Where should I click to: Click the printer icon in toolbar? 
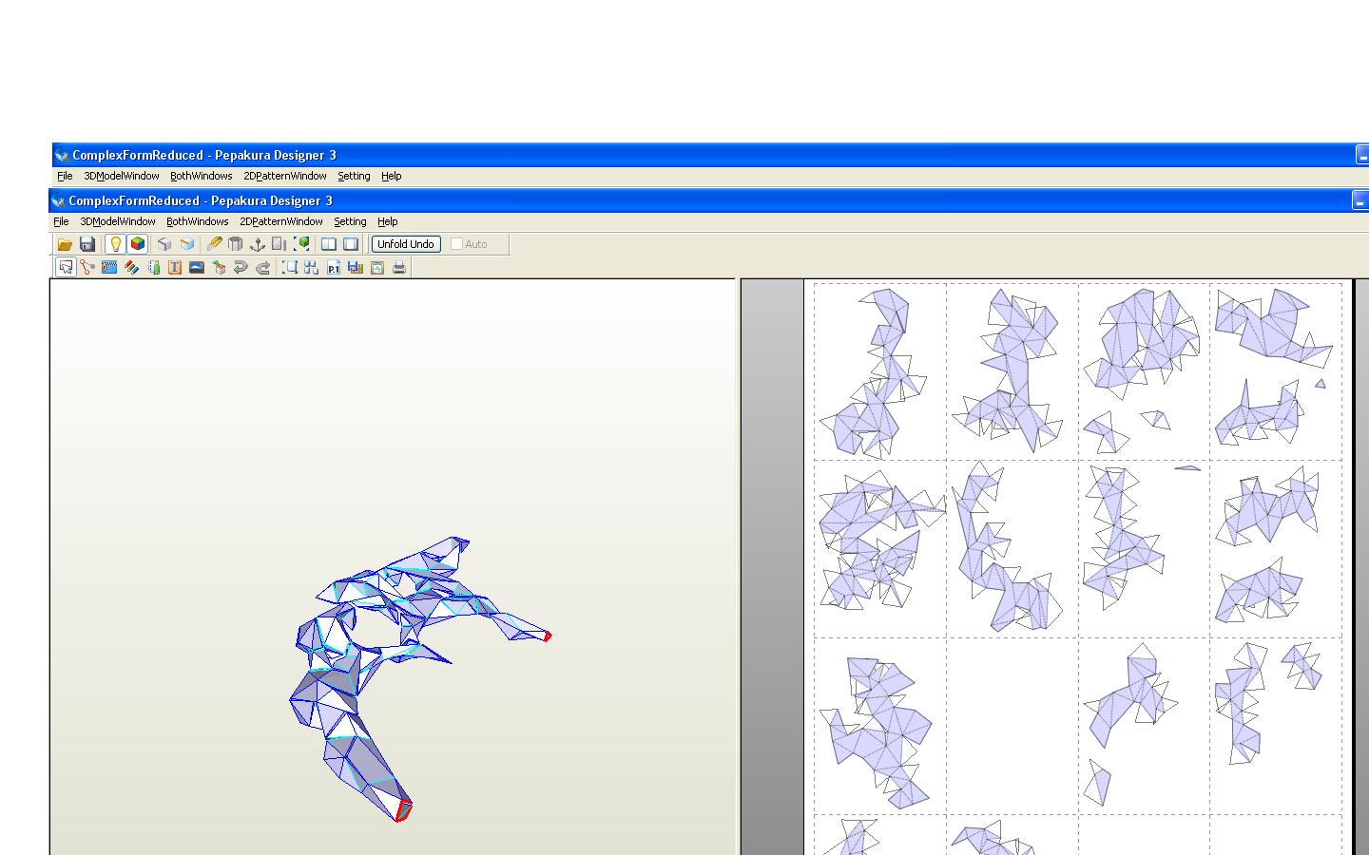click(x=399, y=268)
